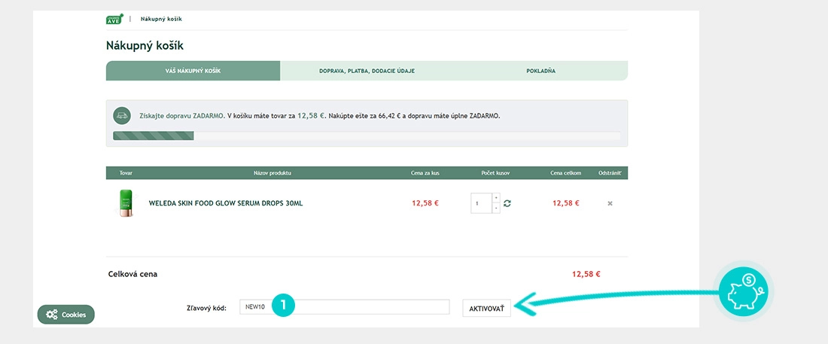
Task: Click the Počet kusov column header
Action: point(495,173)
